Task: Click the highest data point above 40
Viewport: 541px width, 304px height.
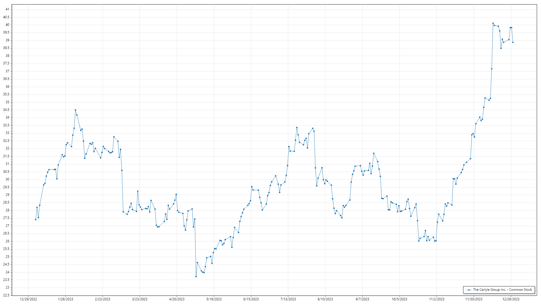Action: [x=493, y=23]
